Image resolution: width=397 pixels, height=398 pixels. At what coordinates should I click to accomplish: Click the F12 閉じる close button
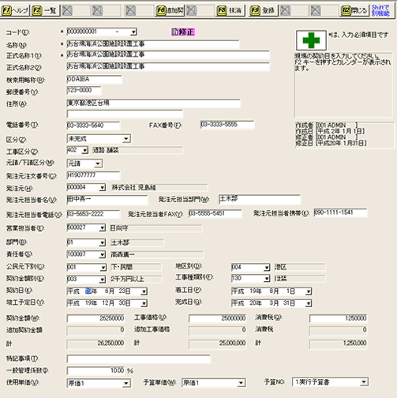pos(354,11)
